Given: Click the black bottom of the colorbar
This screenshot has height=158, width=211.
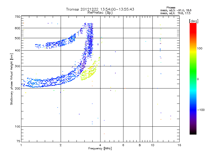Looking at the screenshot, I should coord(193,132).
